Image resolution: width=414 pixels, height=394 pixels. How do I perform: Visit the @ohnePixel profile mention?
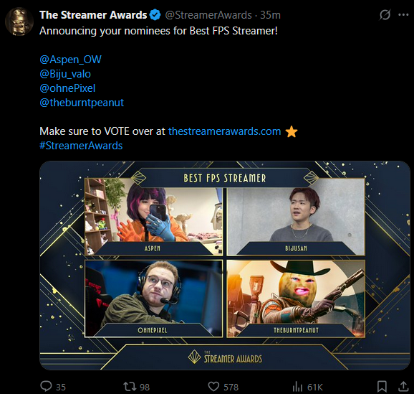coord(67,88)
